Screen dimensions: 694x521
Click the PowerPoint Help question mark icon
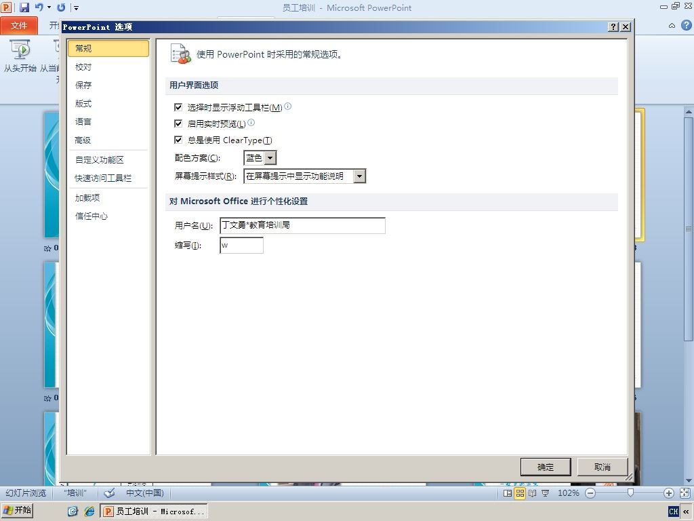click(686, 25)
